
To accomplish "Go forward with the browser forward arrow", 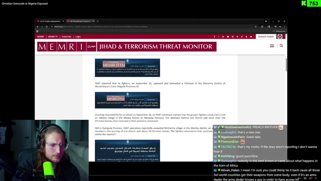I will point(42,27).
